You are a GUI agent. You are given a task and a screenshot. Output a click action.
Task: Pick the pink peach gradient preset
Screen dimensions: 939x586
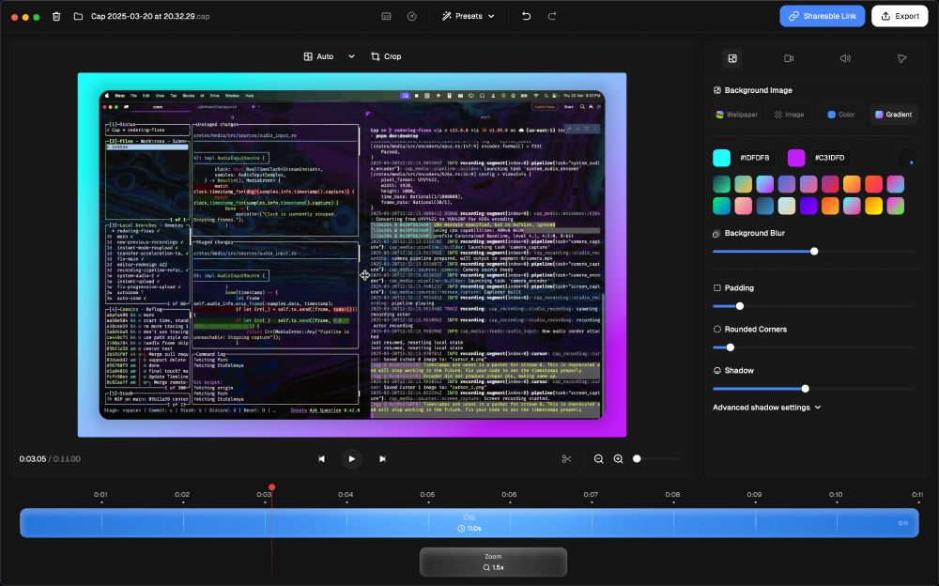(743, 206)
